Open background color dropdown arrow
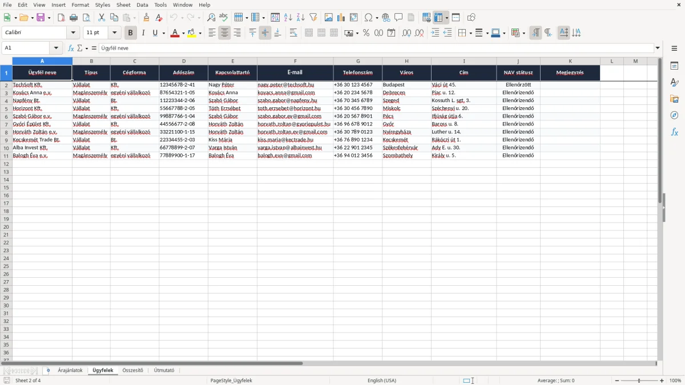The image size is (685, 385). tap(200, 33)
